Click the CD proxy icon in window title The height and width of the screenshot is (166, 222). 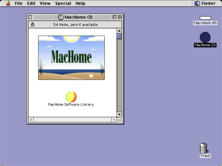tap(61, 17)
